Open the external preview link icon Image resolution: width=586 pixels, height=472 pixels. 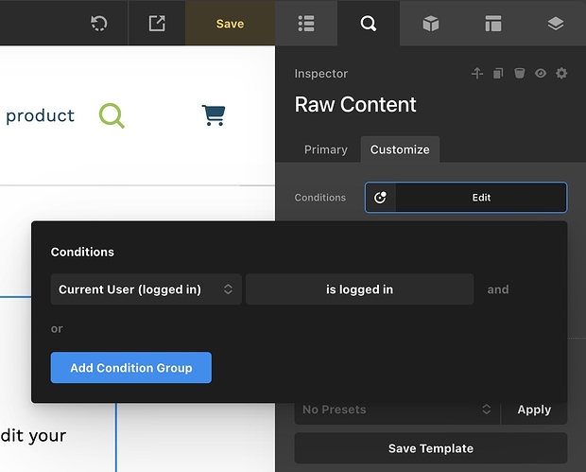coord(157,24)
